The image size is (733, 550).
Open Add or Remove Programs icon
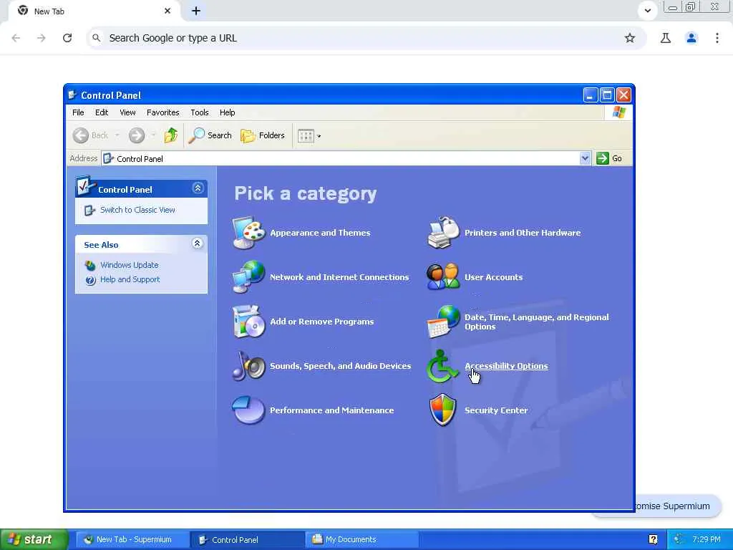coord(248,322)
